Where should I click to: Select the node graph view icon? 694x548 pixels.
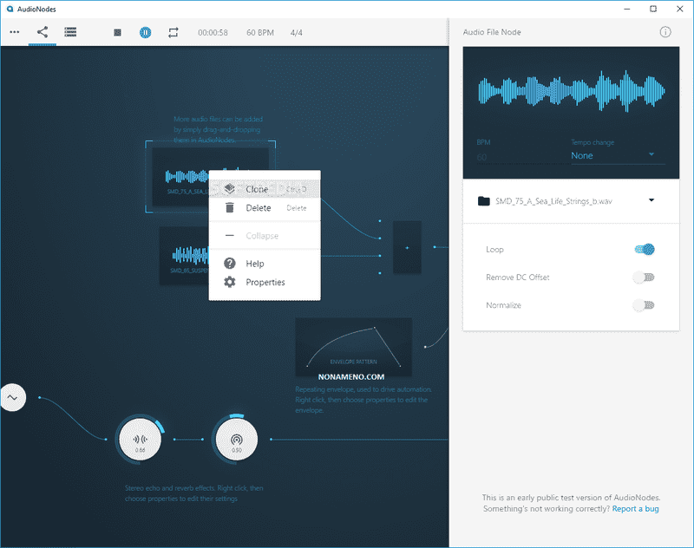[x=43, y=32]
